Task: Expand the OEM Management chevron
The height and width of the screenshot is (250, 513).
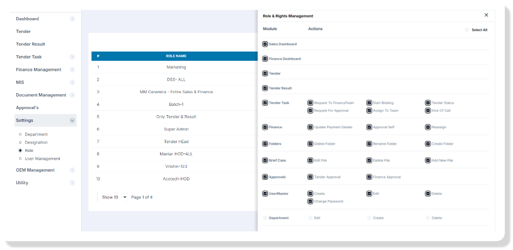Action: (x=72, y=170)
